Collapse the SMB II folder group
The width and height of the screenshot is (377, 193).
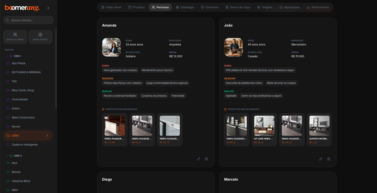7,156
